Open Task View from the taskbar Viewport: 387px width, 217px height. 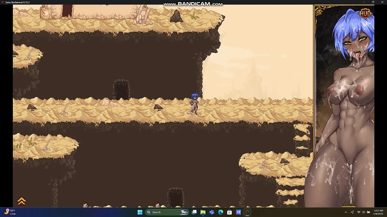tap(194, 212)
